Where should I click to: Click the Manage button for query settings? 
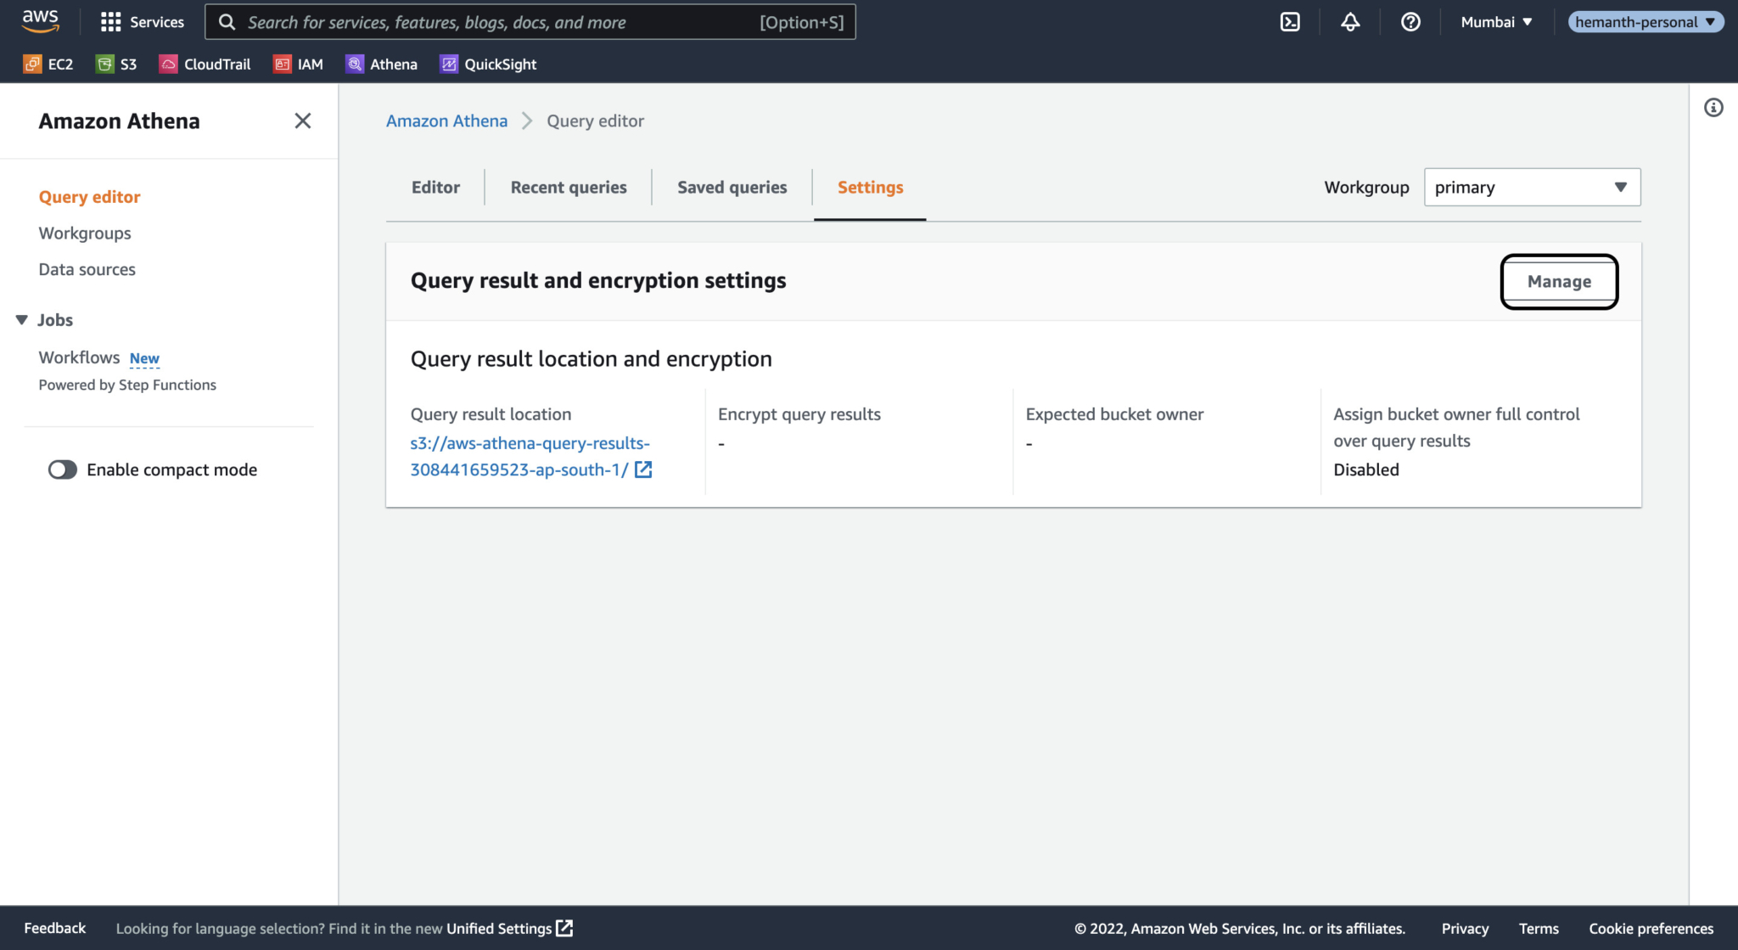tap(1559, 281)
